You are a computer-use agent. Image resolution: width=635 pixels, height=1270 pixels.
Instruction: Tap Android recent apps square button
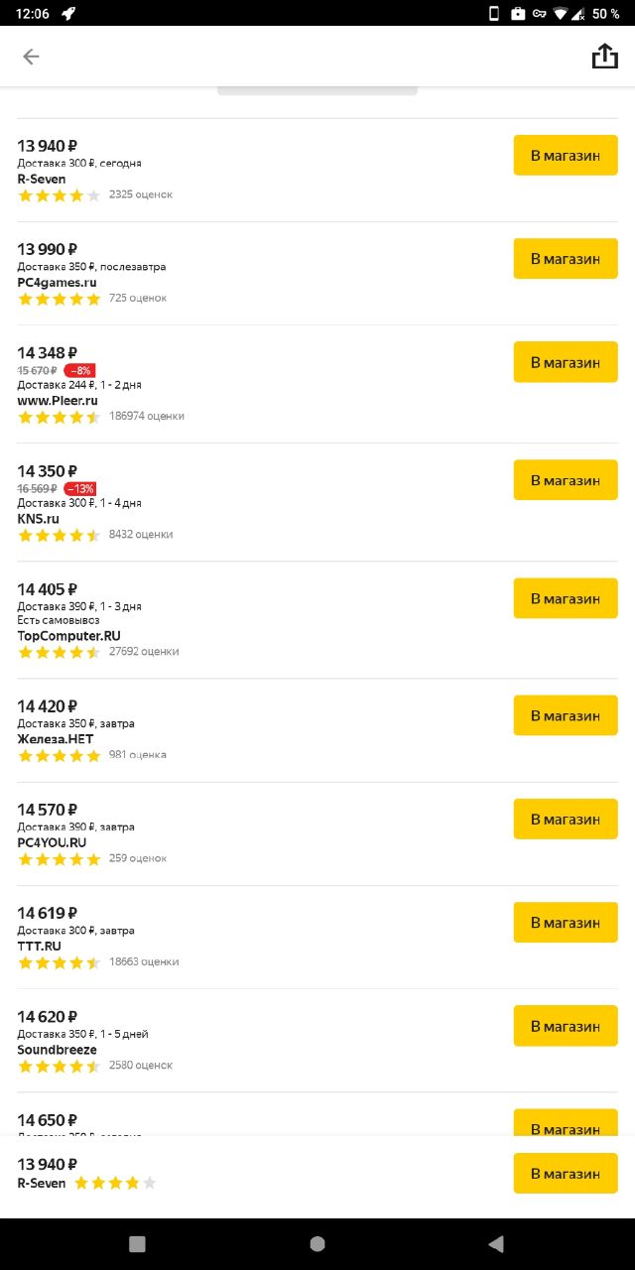point(138,1244)
